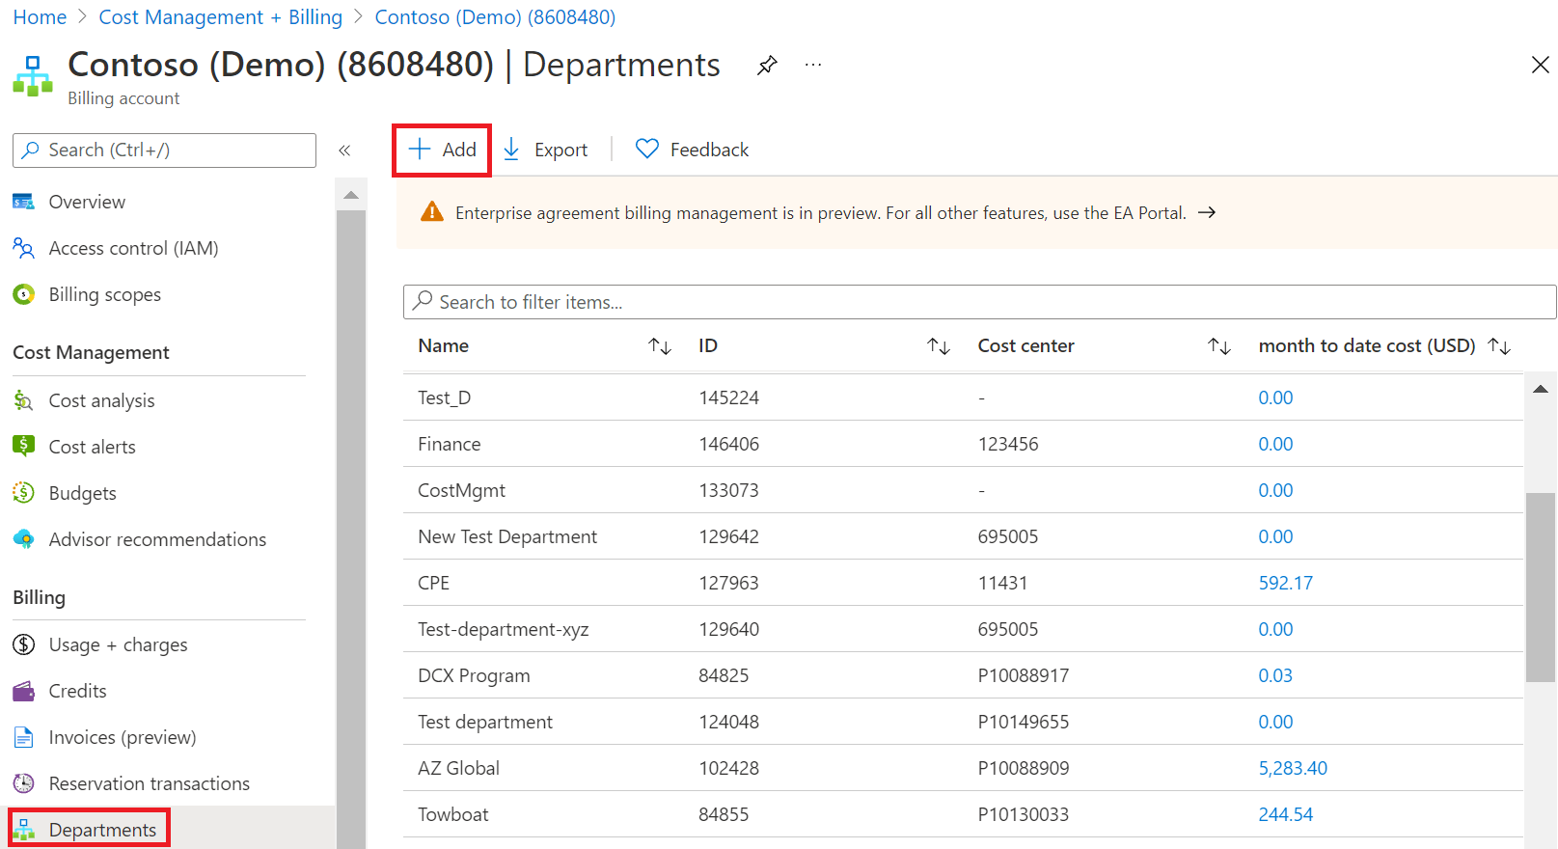Go to Budgets in sidebar

(x=82, y=493)
